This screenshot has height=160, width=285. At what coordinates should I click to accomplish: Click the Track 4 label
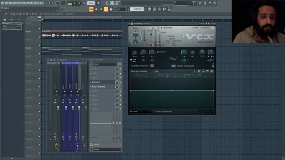point(28,48)
